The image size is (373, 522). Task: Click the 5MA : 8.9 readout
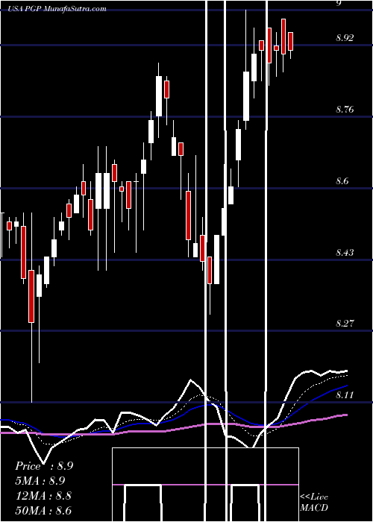(40, 481)
